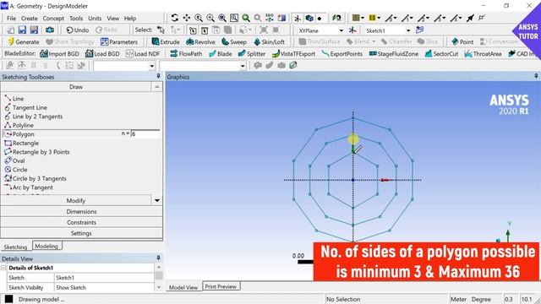
Task: Click VistaTFExport tool
Action: point(293,54)
